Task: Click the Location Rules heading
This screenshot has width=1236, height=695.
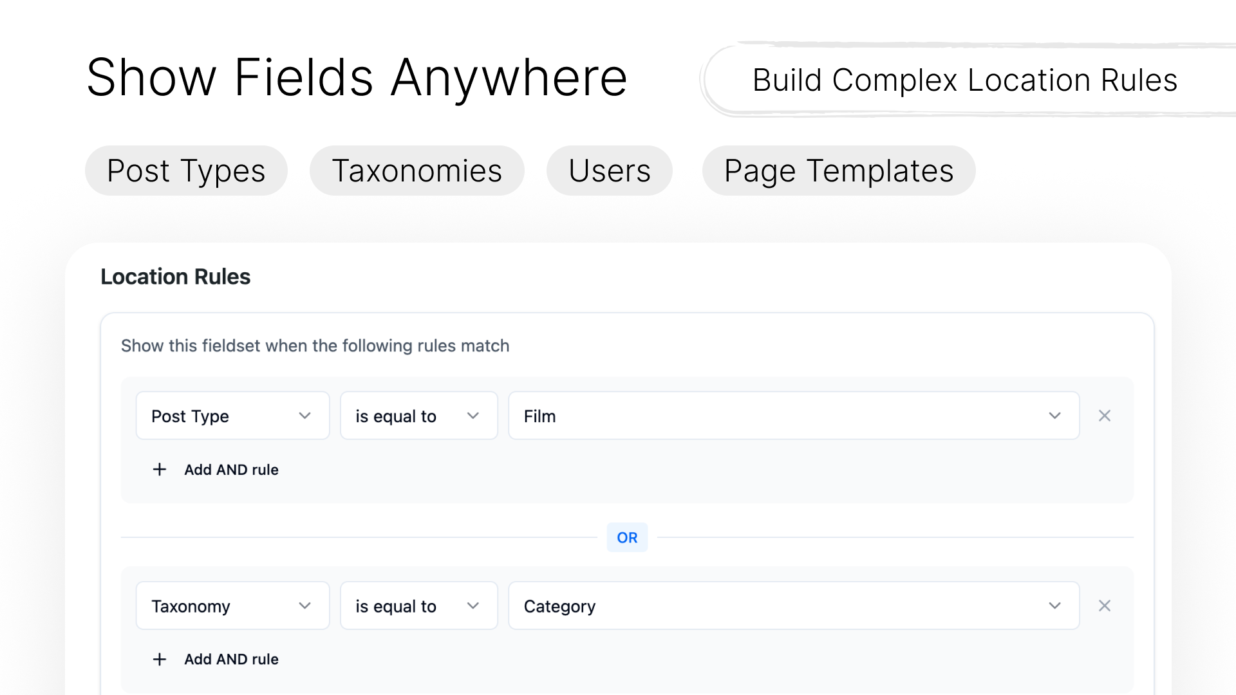Action: (x=175, y=277)
